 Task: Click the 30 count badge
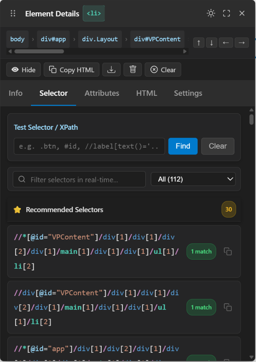tap(229, 209)
